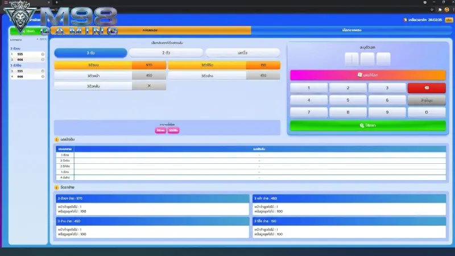The image size is (455, 256).
Task: Remove entry 1 (555) from the list
Action: 43,54
